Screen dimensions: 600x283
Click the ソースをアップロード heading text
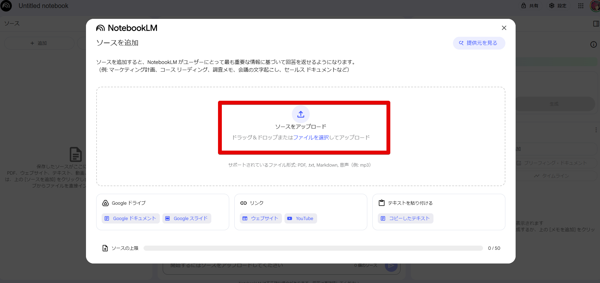tap(301, 127)
